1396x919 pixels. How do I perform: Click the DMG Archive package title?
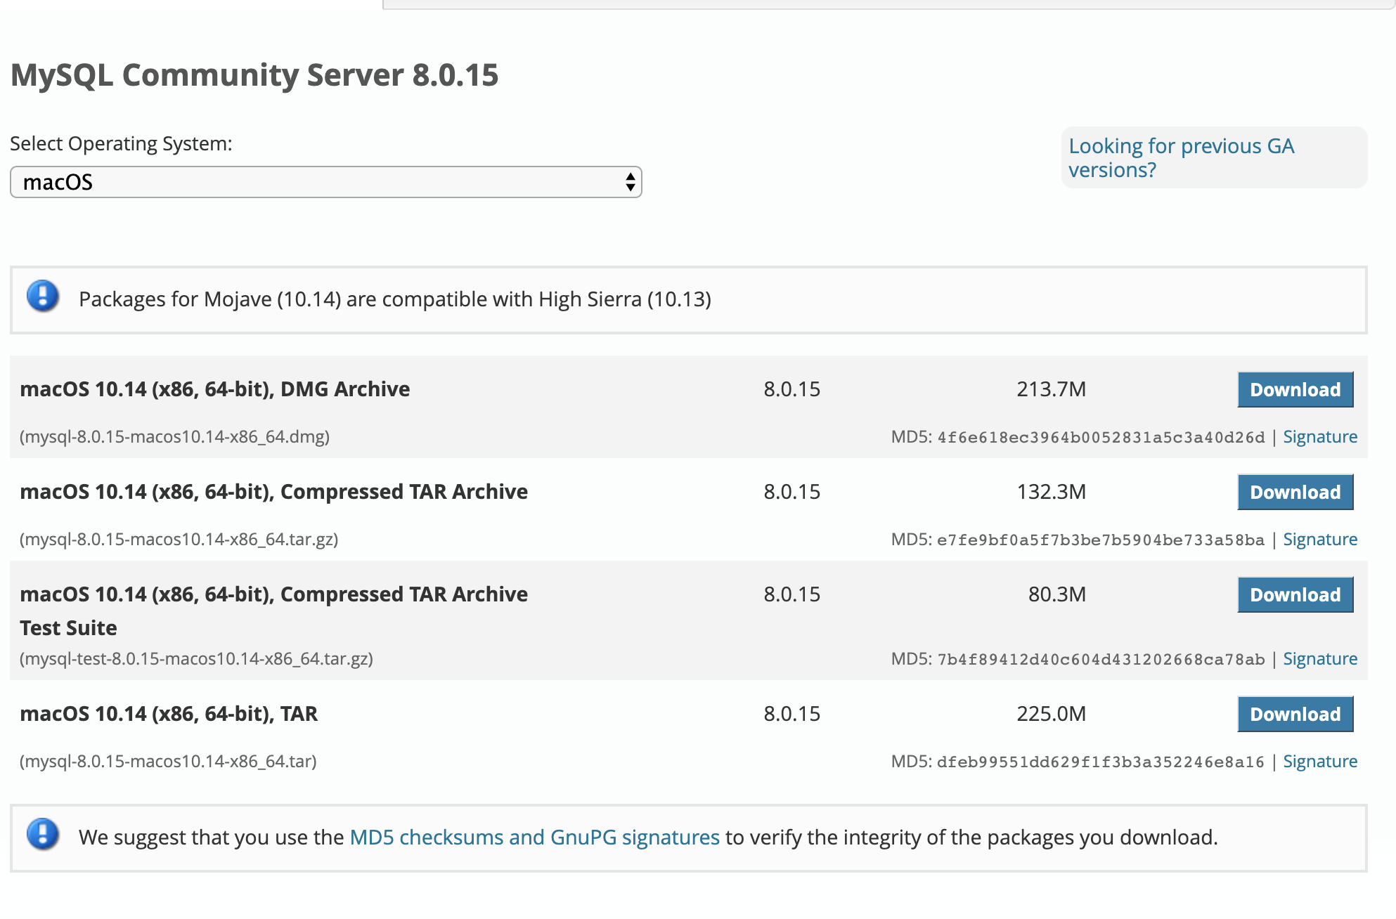coord(214,389)
